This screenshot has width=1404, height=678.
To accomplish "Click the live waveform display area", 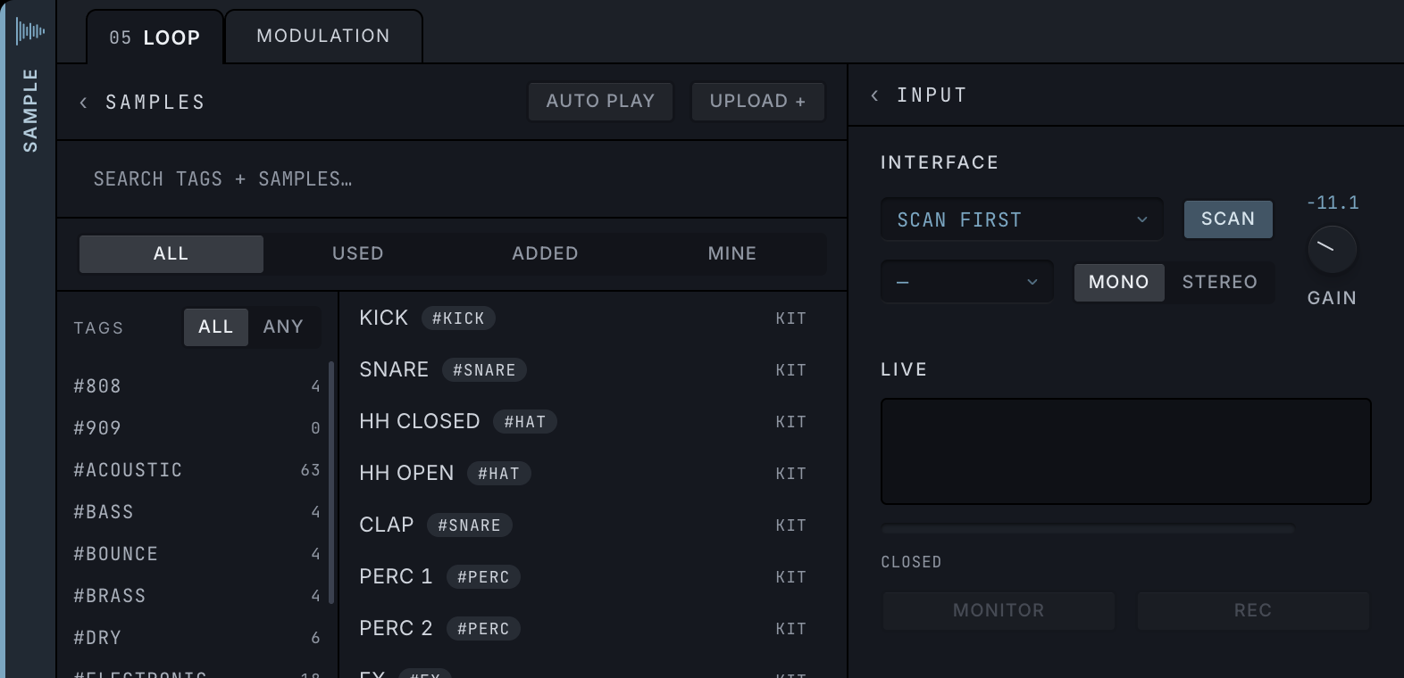I will 1126,451.
